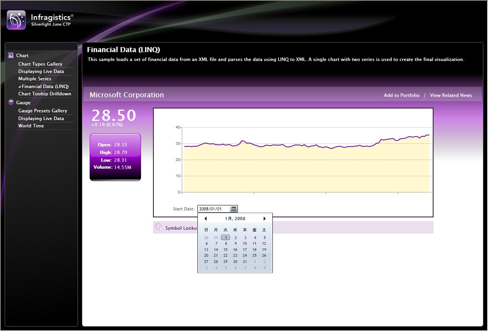488x332 pixels.
Task: Click the purple stock price line in chart
Action: click(306, 145)
